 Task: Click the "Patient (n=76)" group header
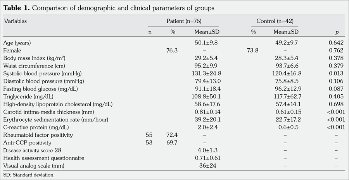click(x=184, y=21)
